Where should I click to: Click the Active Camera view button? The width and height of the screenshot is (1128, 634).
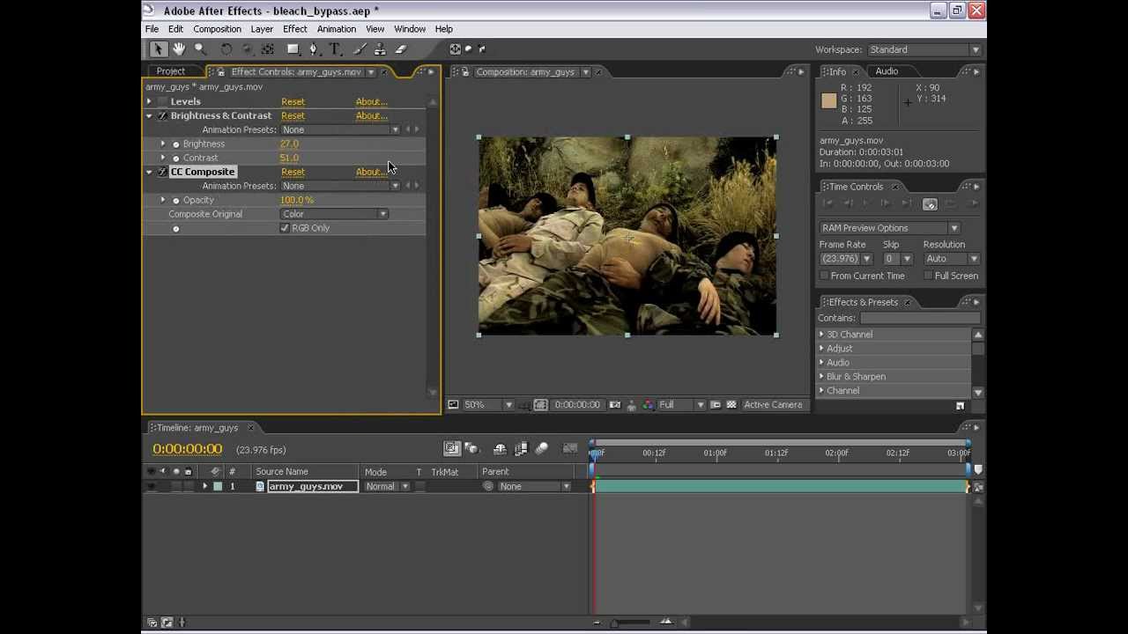click(x=773, y=405)
